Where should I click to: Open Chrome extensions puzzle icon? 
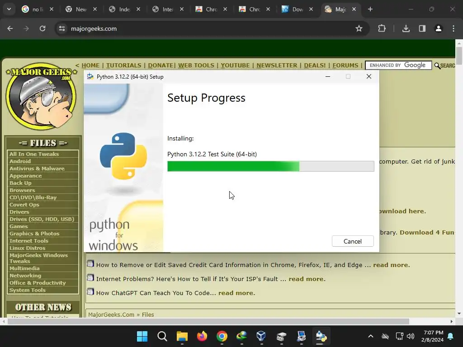[x=382, y=28]
